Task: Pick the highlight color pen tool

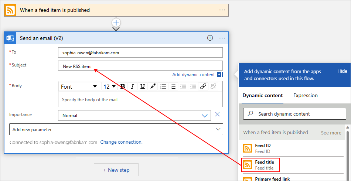Action: 153,86
